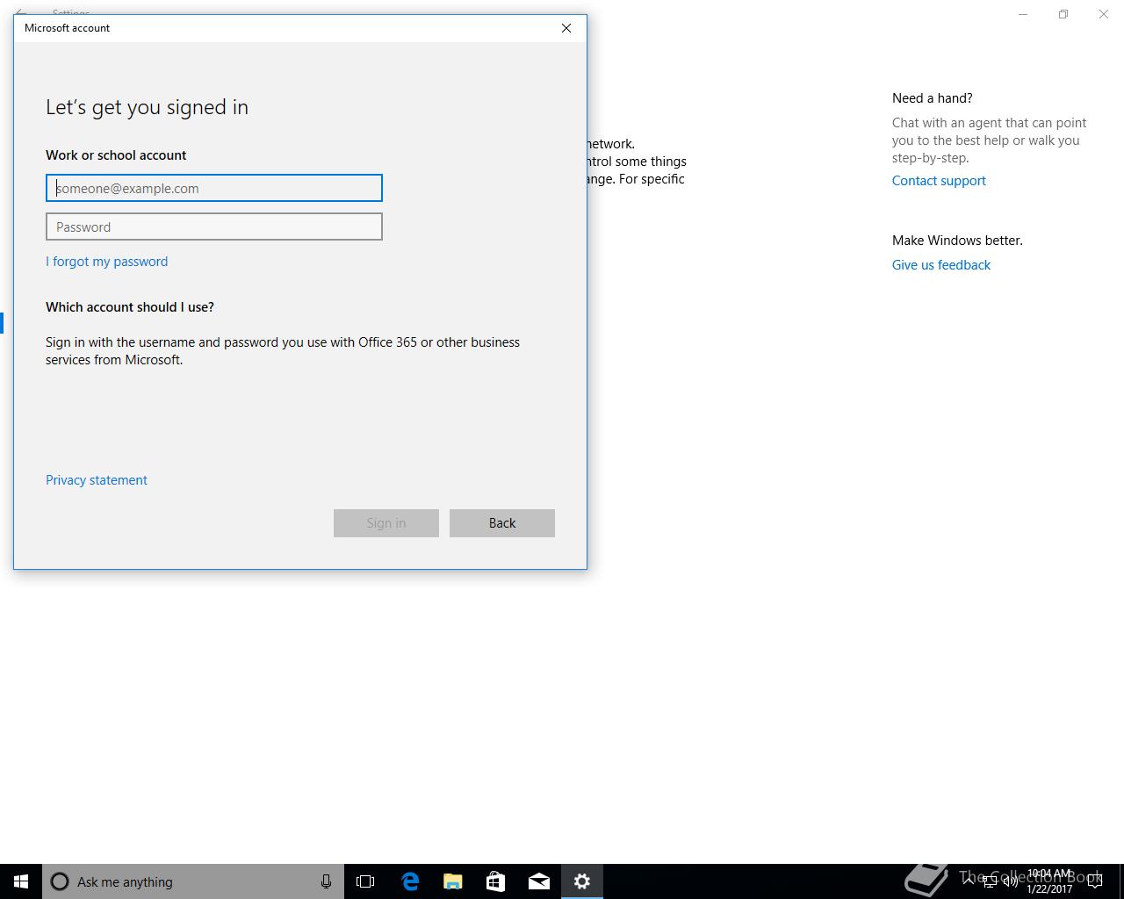The height and width of the screenshot is (899, 1124).
Task: Open the Action Center notifications icon
Action: pyautogui.click(x=1095, y=881)
